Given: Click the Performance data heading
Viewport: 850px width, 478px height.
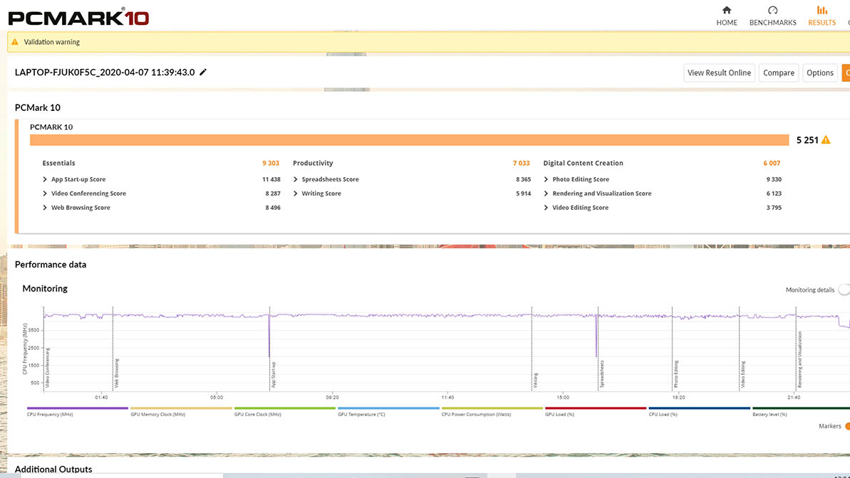Looking at the screenshot, I should pyautogui.click(x=51, y=264).
